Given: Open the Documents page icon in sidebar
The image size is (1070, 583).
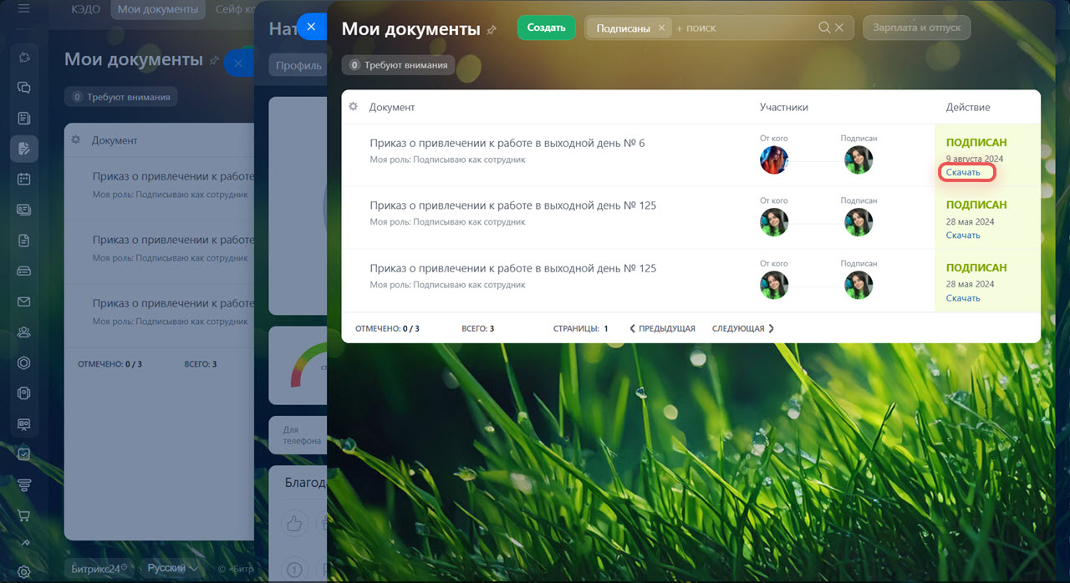Looking at the screenshot, I should coord(24,241).
